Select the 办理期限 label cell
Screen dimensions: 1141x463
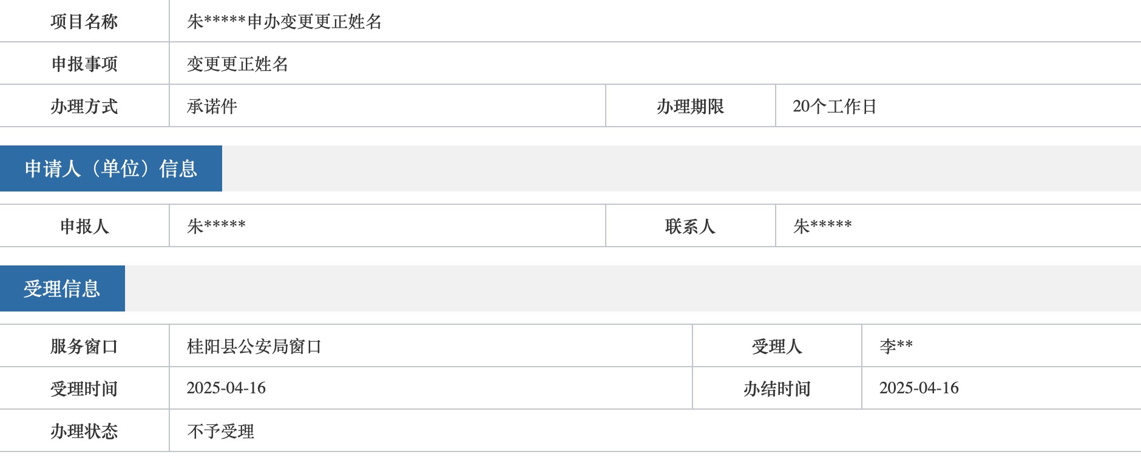click(x=690, y=107)
